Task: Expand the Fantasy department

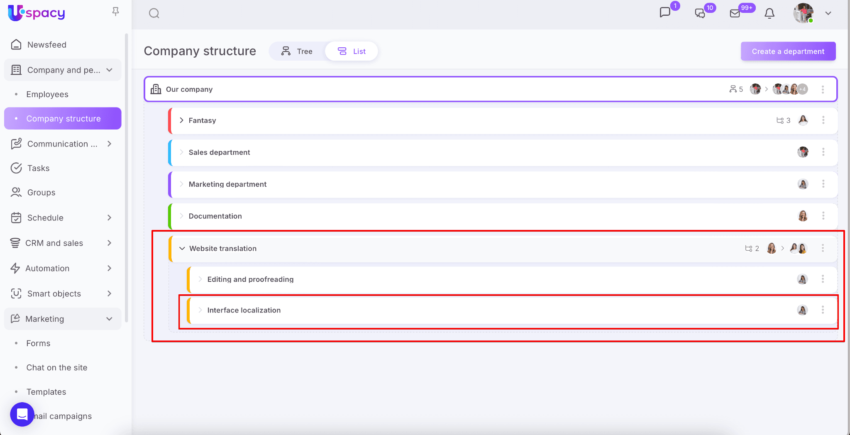Action: point(181,120)
